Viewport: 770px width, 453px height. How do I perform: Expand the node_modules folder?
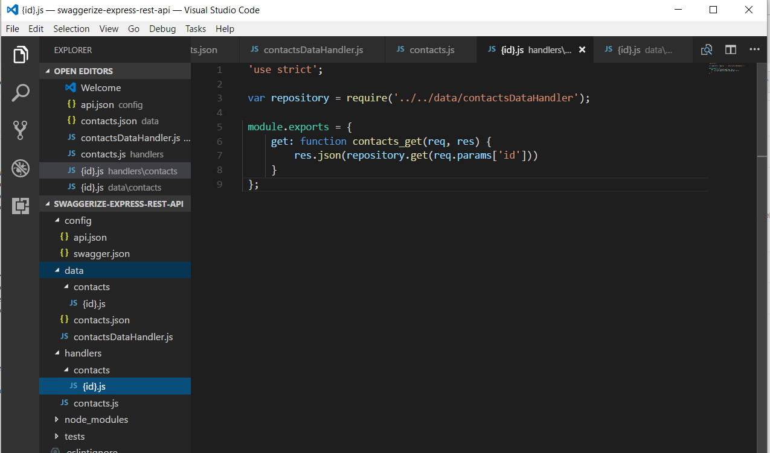[x=58, y=419]
